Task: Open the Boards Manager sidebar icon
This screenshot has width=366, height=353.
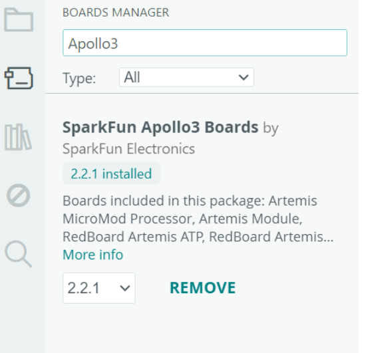Action: (x=19, y=78)
